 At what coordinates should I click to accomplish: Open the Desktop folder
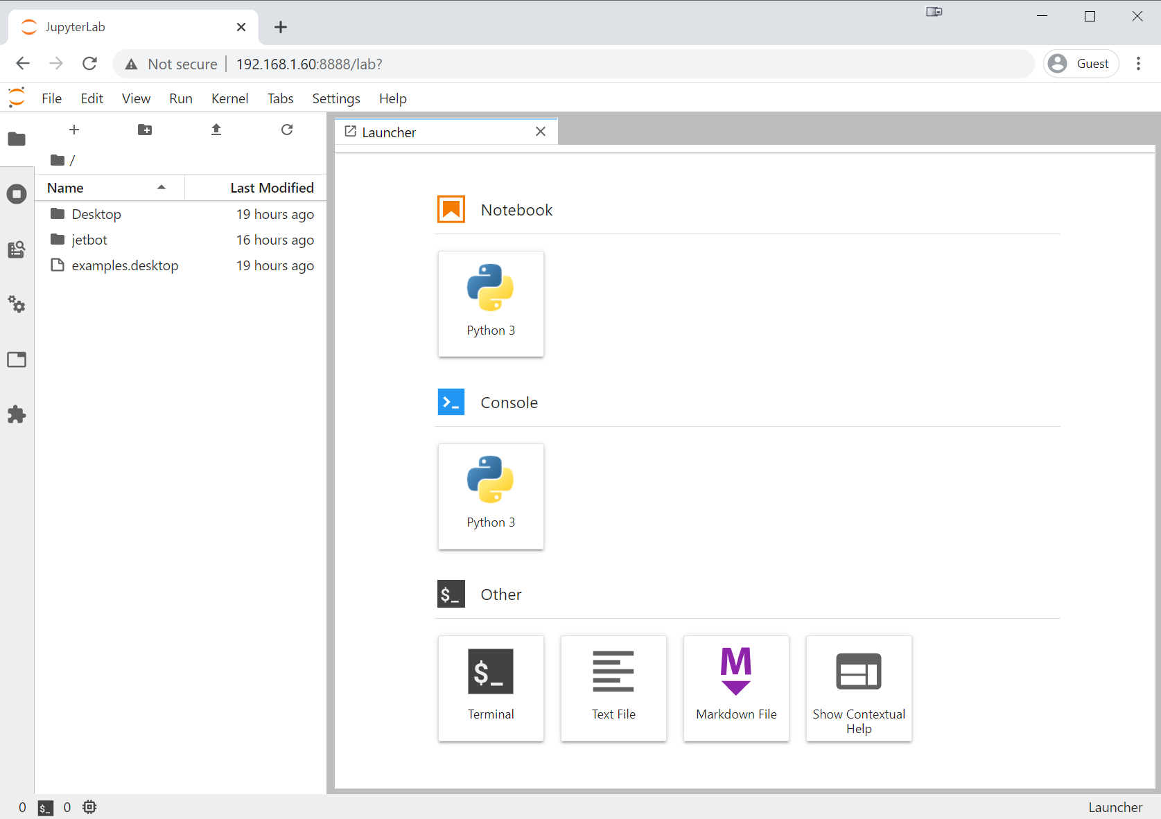[x=181, y=214]
